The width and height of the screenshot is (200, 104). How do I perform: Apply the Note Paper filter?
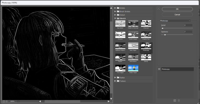click(133, 46)
